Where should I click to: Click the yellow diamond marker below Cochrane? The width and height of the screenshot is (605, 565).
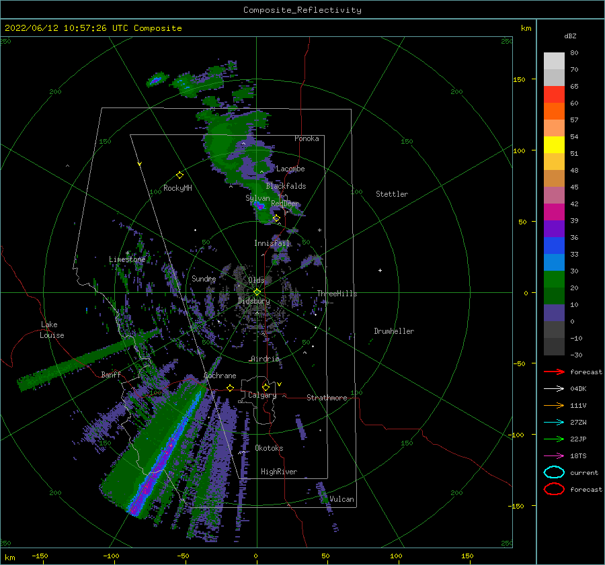pos(231,388)
